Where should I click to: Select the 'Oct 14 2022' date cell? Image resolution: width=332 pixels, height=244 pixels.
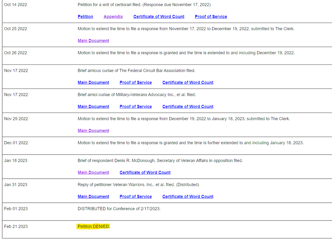tap(15, 5)
